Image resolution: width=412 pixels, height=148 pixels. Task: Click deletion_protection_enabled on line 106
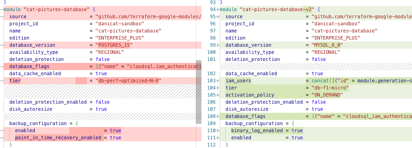point(264,102)
